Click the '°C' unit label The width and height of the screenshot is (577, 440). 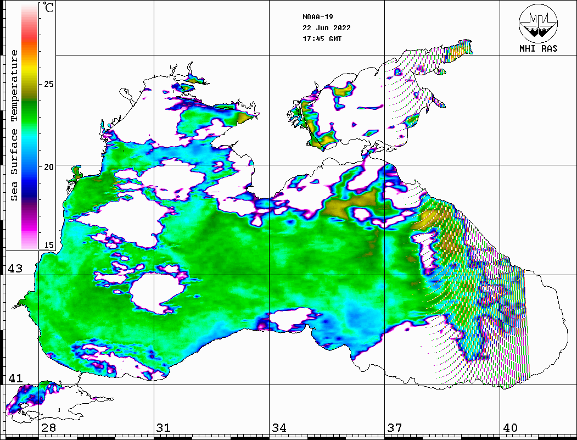48,7
